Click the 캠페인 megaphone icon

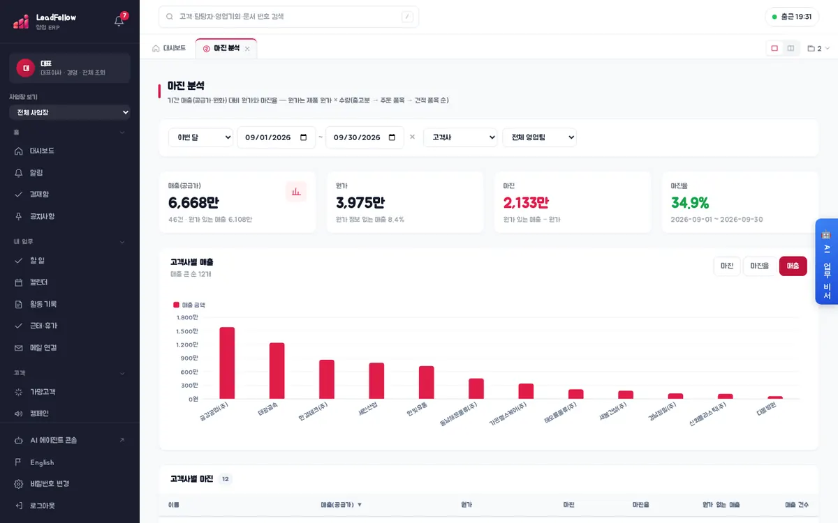click(19, 414)
